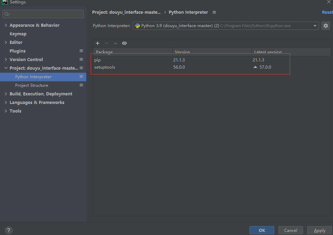Viewport: 333px width, 235px height.
Task: Click the uninstall package minus icon
Action: (107, 43)
